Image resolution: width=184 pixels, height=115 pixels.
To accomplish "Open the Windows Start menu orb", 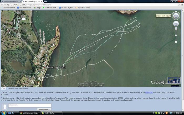I will pos(3,113).
